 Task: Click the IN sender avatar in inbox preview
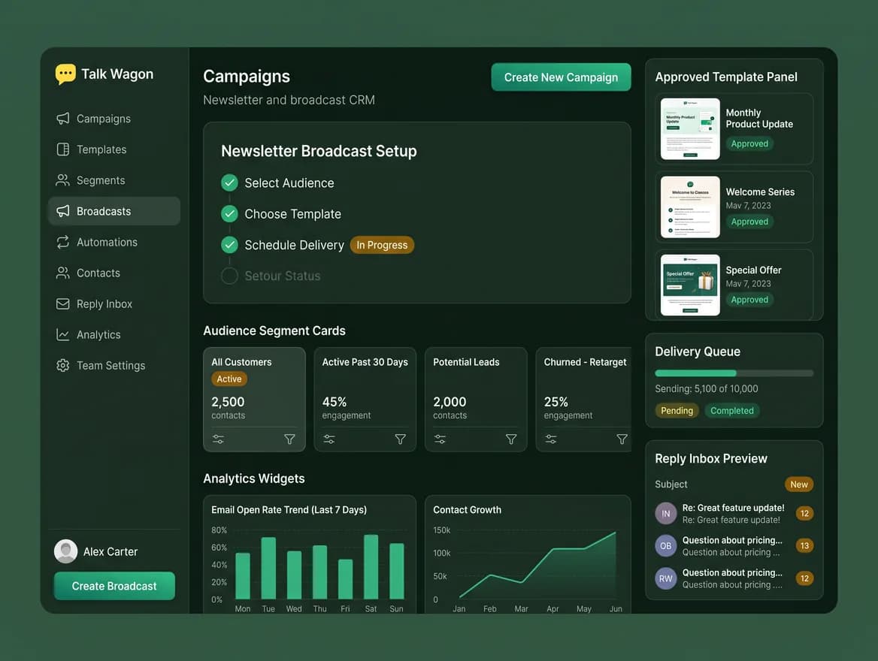tap(666, 513)
